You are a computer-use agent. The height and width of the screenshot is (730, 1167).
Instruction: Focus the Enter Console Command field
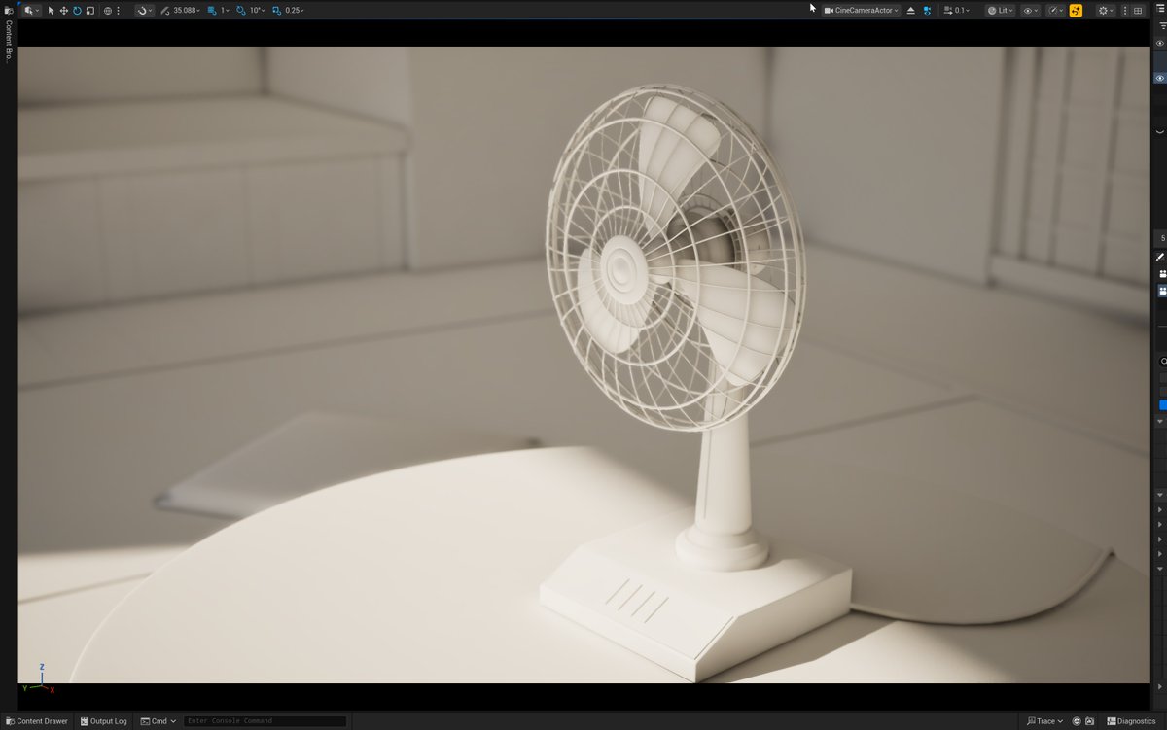(x=265, y=721)
